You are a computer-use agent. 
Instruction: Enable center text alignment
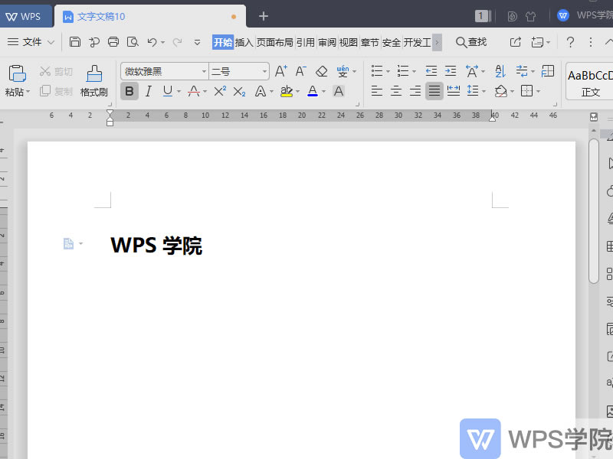tap(395, 91)
